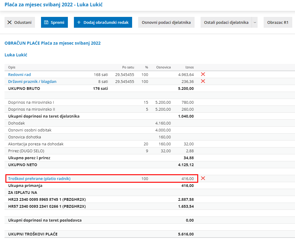Screen dimensions: 295x240
Task: Open the Troškovi prehrane (platio radnik) entry
Action: 39,178
